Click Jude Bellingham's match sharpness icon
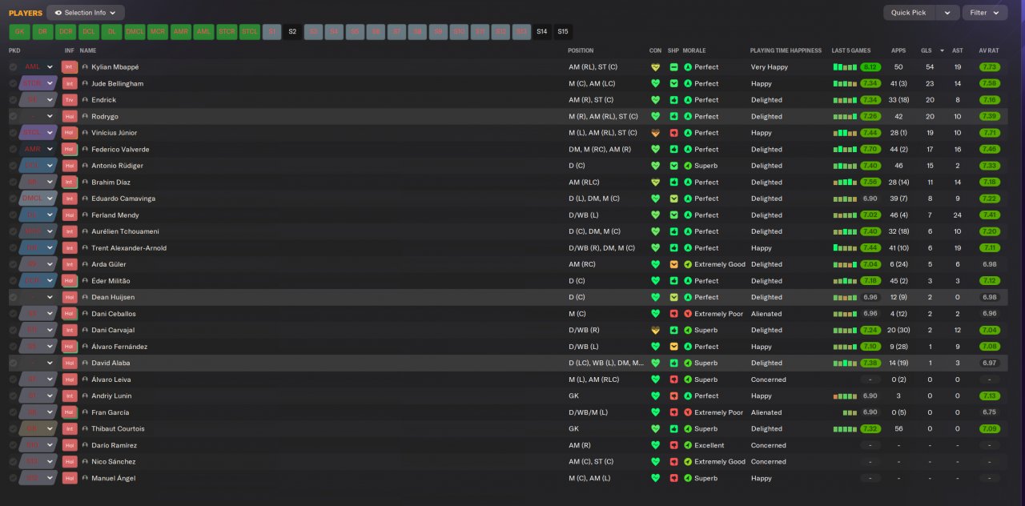This screenshot has width=1025, height=506. pos(673,83)
